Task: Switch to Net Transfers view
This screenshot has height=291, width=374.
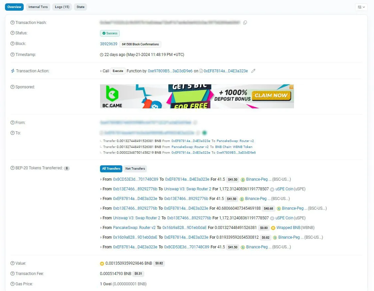Action: (135, 169)
